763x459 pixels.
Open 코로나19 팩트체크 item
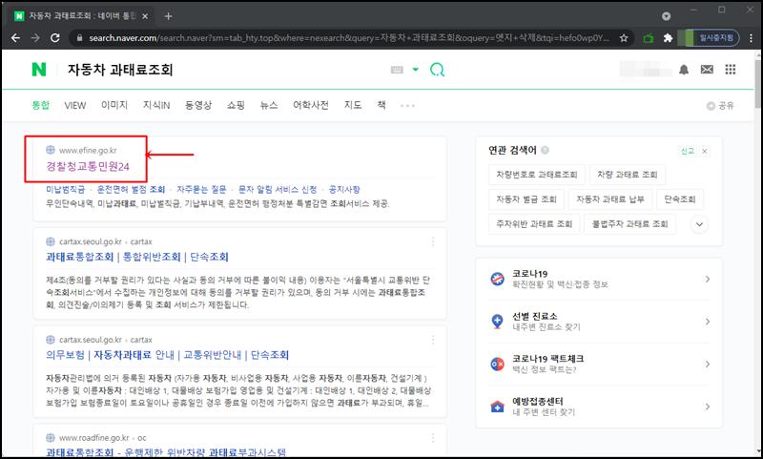pos(600,365)
